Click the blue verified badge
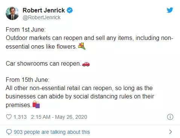Image resolution: width=180 pixels, height=138 pixels. [x=70, y=10]
